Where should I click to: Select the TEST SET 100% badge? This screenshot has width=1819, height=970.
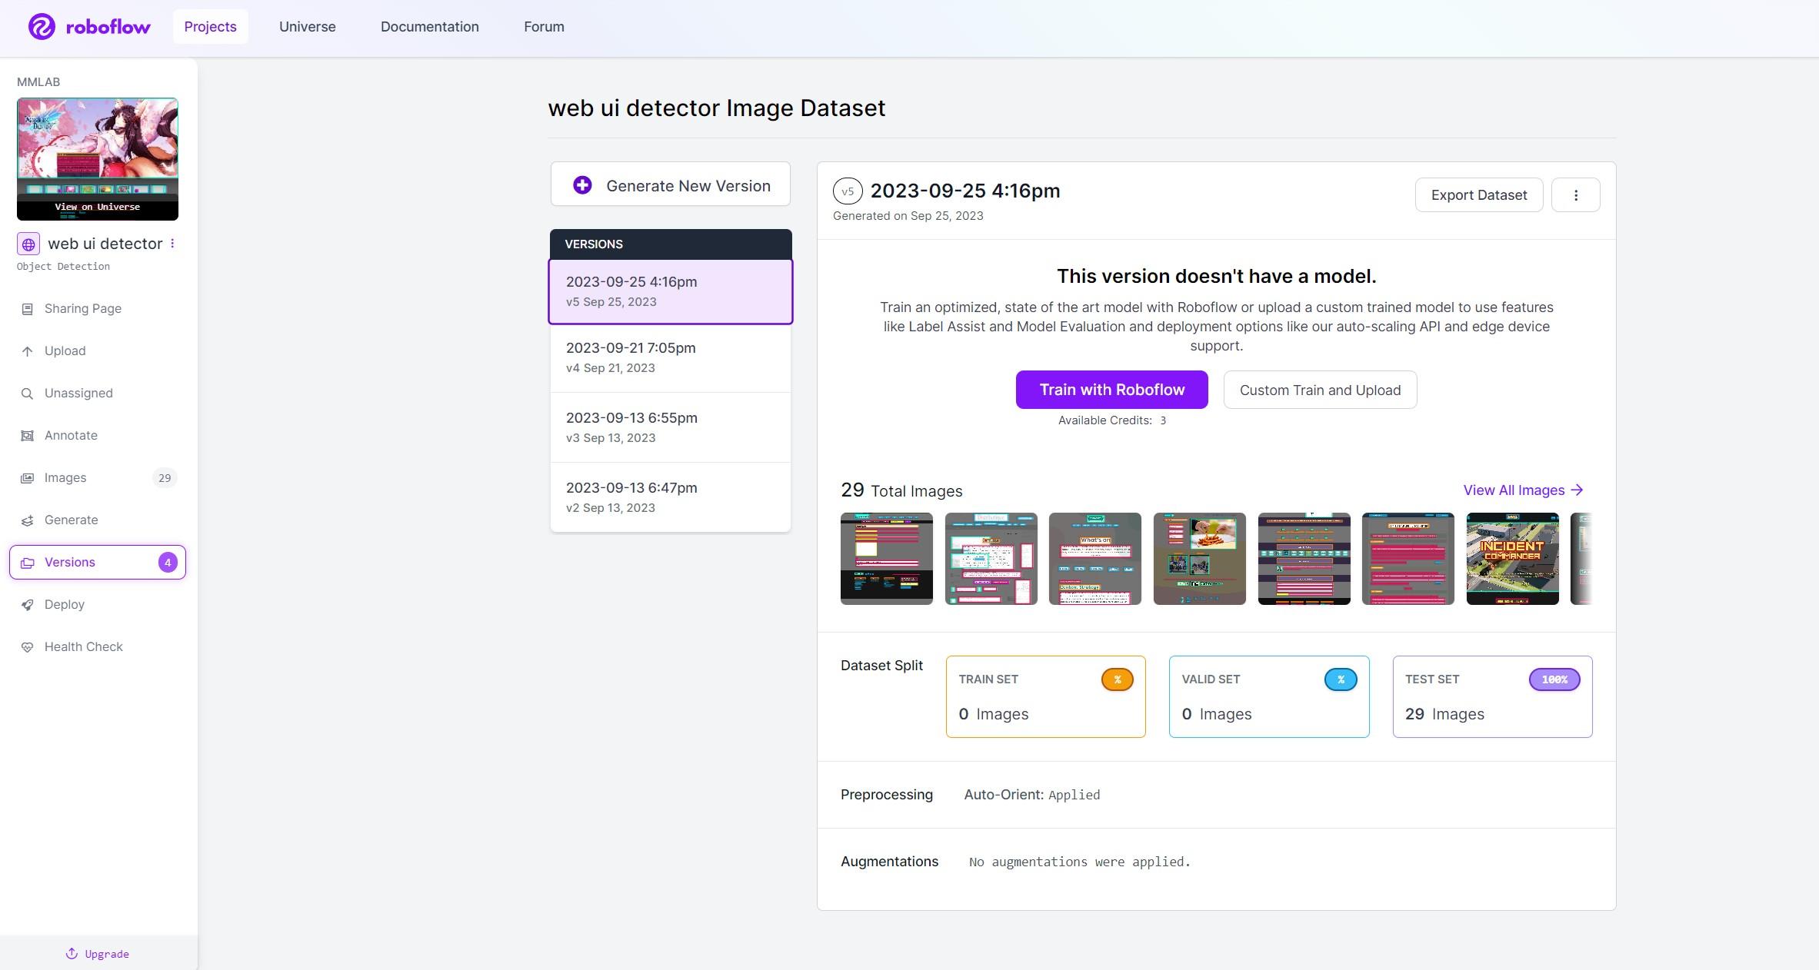coord(1554,680)
